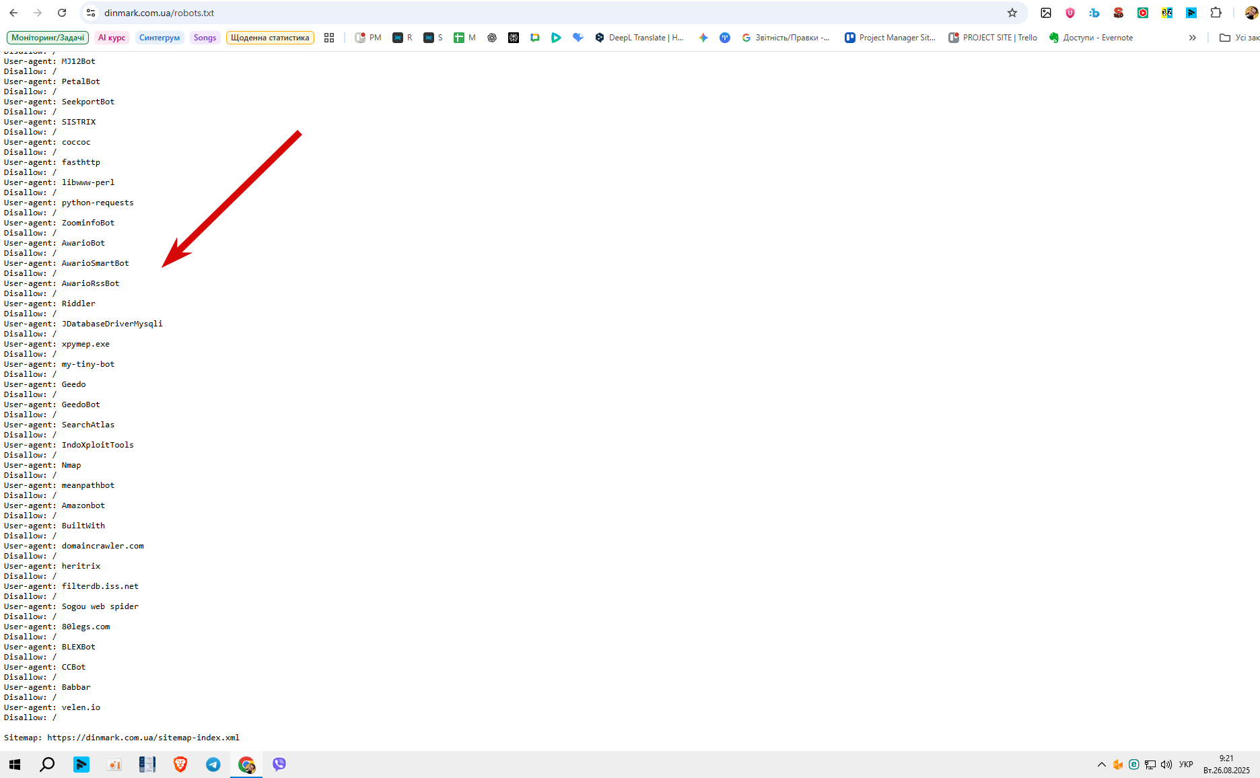The image size is (1260, 778).
Task: Go forward one page with the arrow
Action: tap(38, 13)
